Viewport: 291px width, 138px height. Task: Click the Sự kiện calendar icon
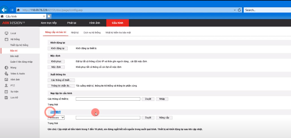point(6,92)
